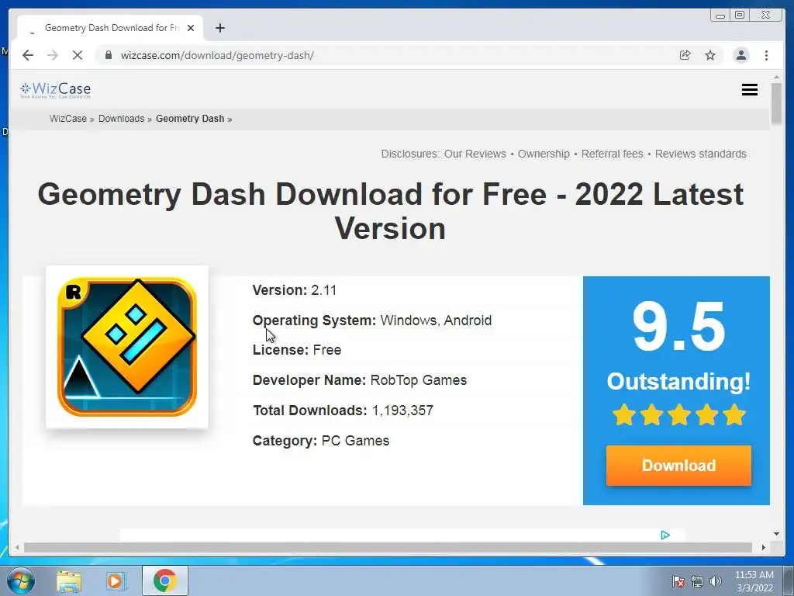This screenshot has width=794, height=596.
Task: Open the volume speaker tray icon
Action: click(715, 581)
